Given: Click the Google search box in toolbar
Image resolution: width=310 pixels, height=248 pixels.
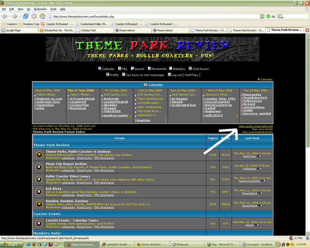Looking at the screenshot, I should 294,16.
